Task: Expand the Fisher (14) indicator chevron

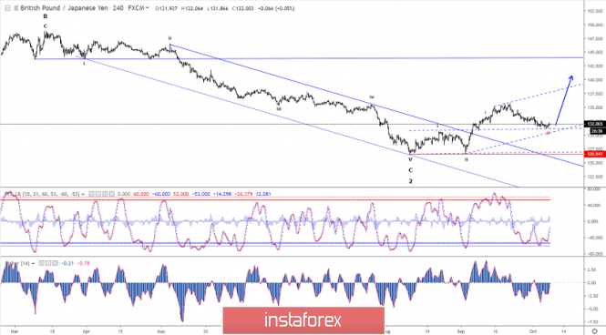Action: coord(33,263)
